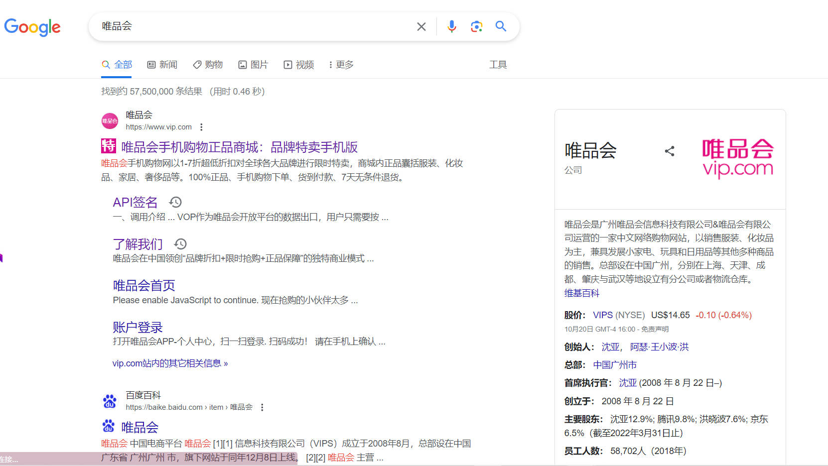Click history icon beside 了解我们
The image size is (828, 466).
click(x=180, y=244)
